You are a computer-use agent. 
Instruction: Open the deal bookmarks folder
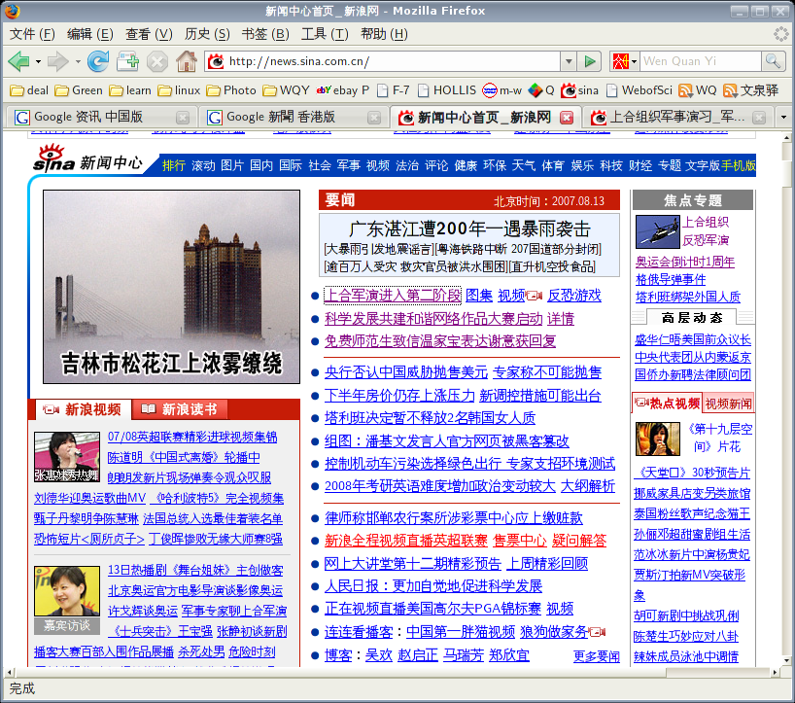[x=29, y=90]
